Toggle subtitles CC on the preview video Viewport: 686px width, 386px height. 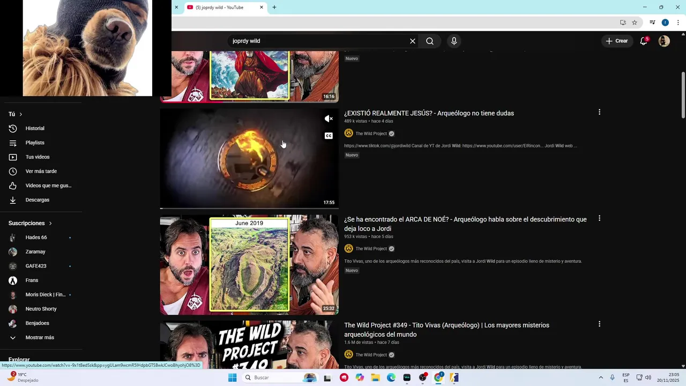pos(329,136)
